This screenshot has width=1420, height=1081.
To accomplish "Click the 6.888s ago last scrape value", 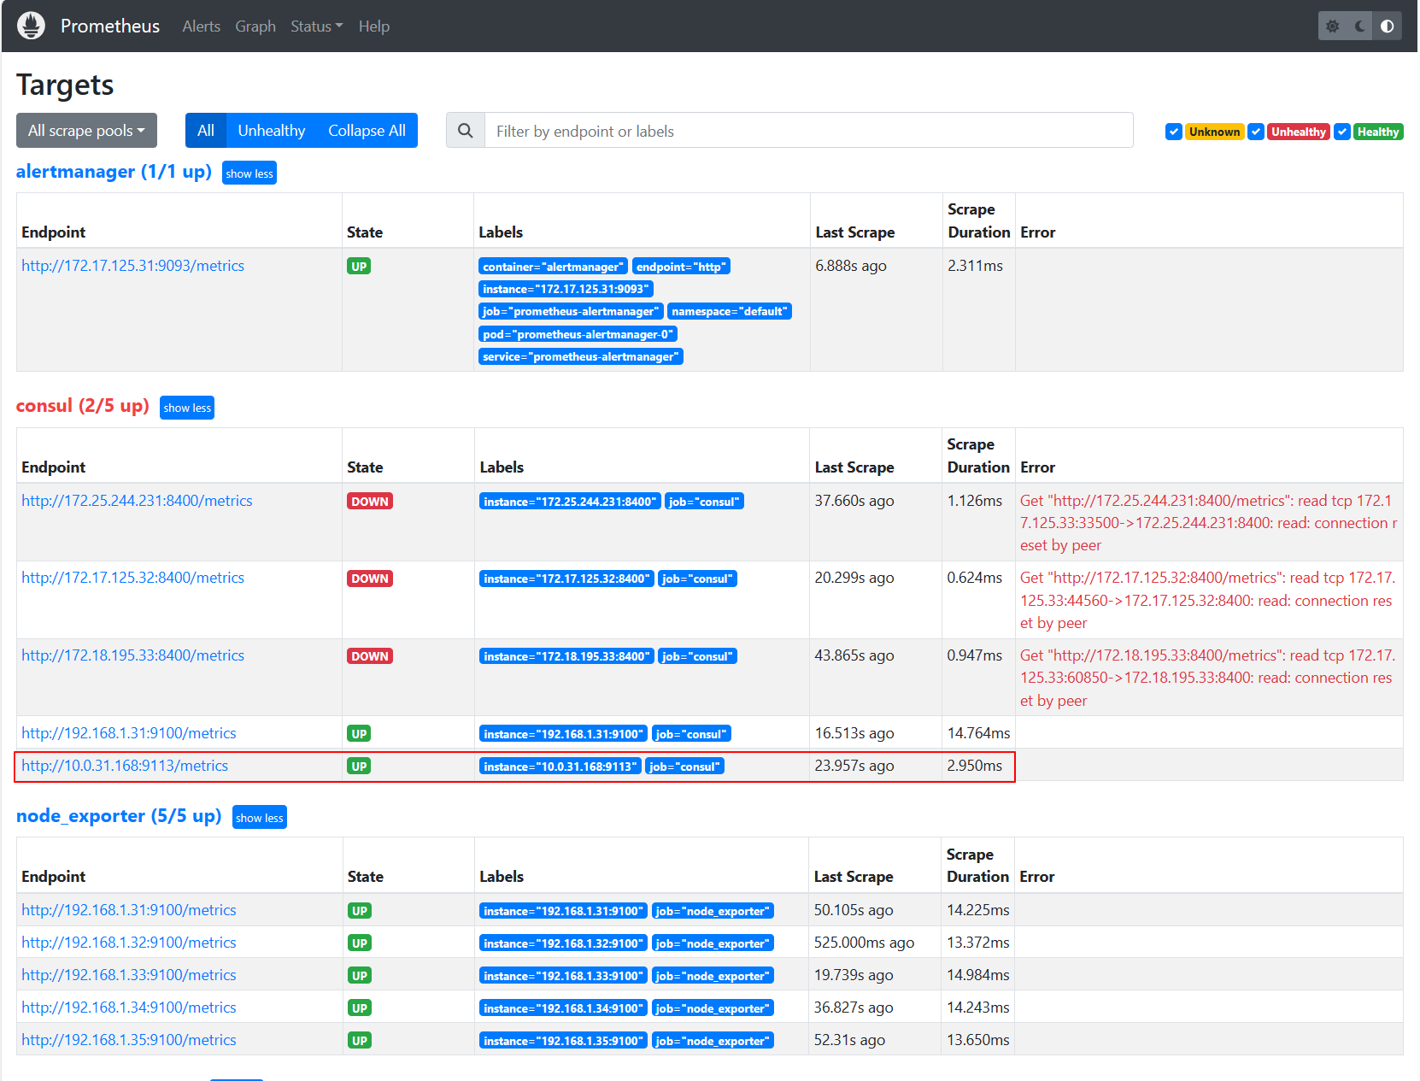I will click(x=851, y=266).
